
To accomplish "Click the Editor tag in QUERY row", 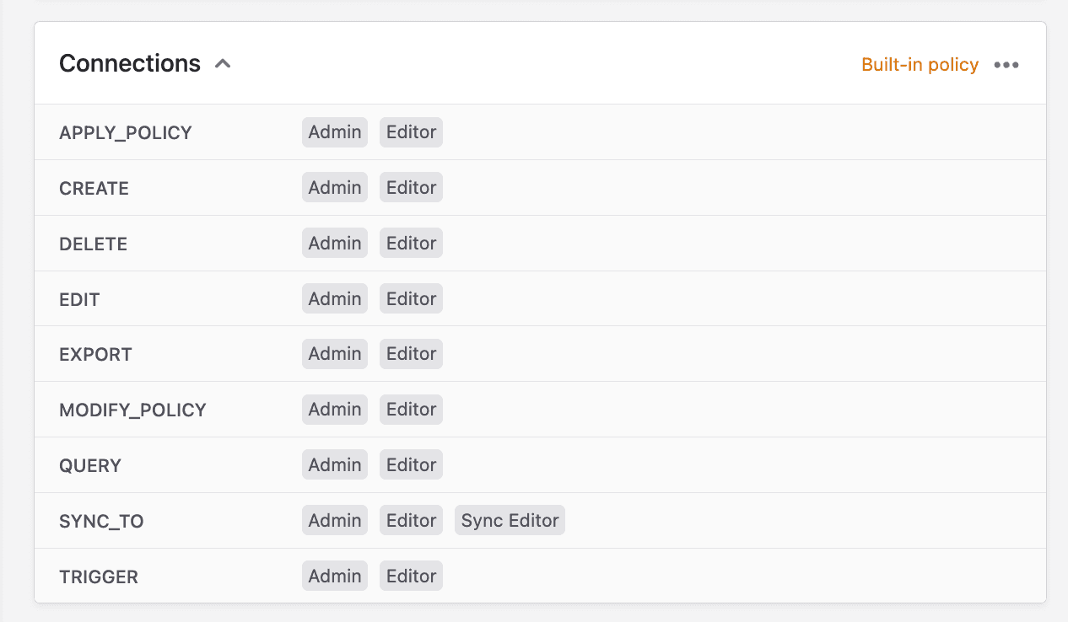I will coord(411,465).
